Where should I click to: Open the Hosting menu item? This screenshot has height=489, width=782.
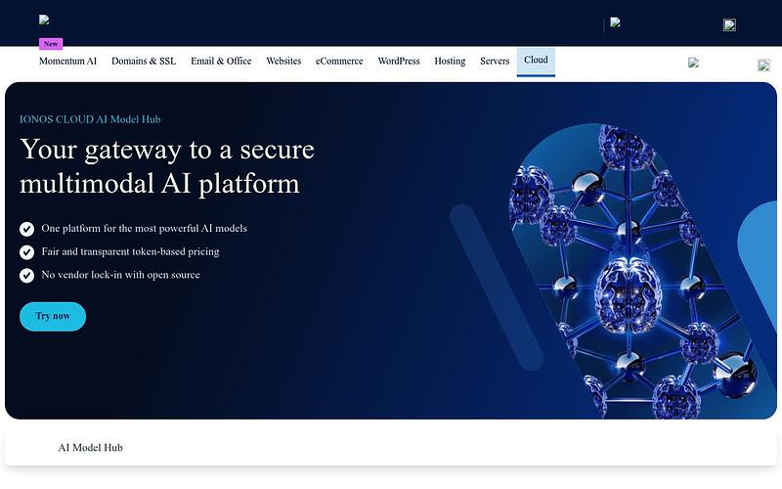(x=450, y=62)
